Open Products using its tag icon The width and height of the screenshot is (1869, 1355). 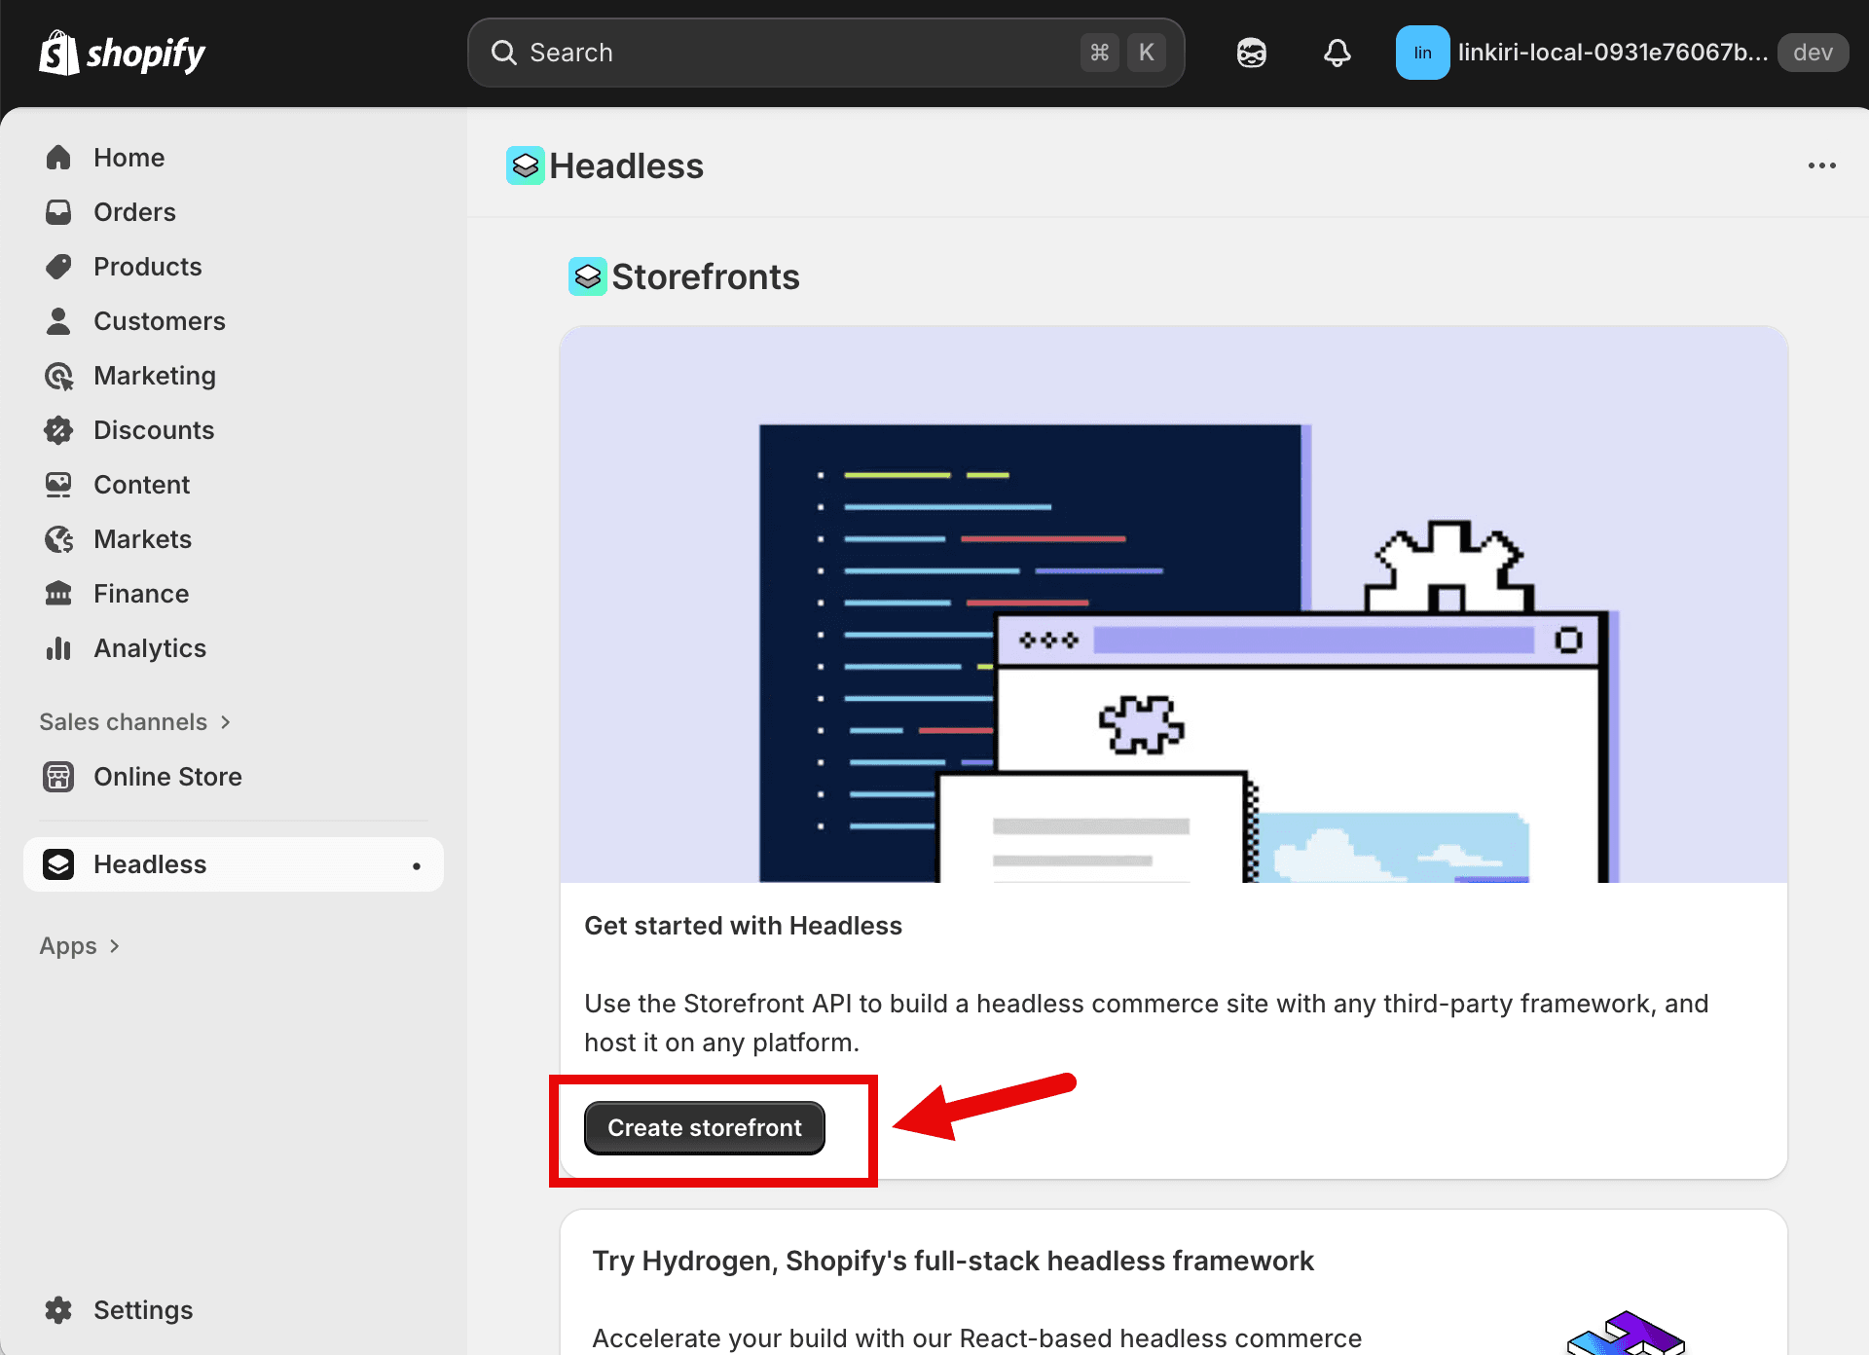click(x=58, y=266)
